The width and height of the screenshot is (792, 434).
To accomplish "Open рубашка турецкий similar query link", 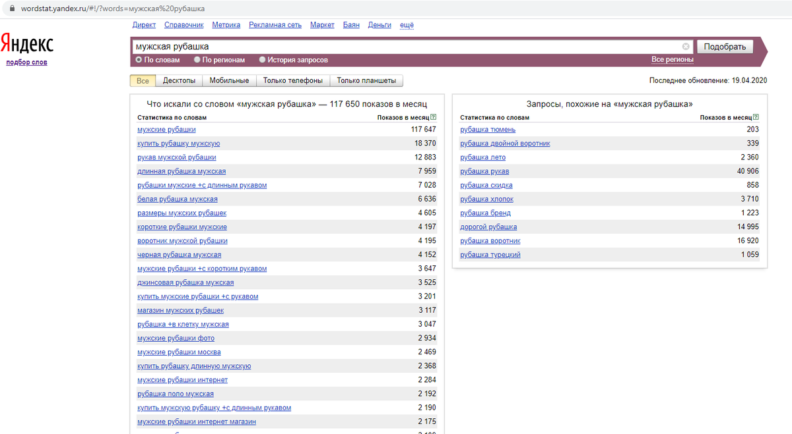I will point(490,255).
